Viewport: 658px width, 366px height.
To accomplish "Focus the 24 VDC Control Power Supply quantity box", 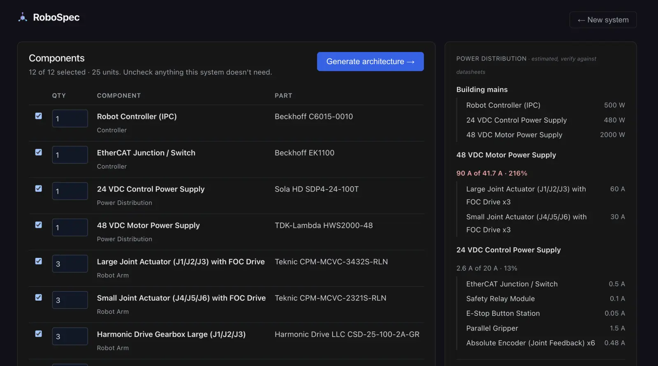I will [x=70, y=191].
